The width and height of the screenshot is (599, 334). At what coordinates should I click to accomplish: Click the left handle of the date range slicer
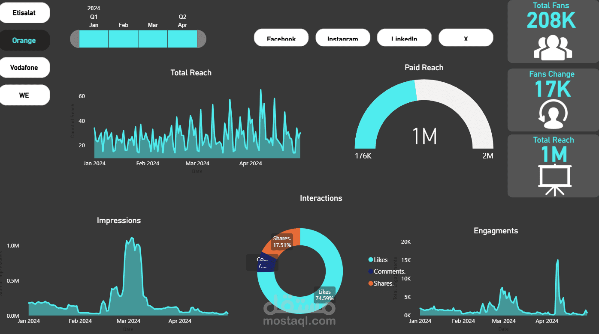pos(74,39)
